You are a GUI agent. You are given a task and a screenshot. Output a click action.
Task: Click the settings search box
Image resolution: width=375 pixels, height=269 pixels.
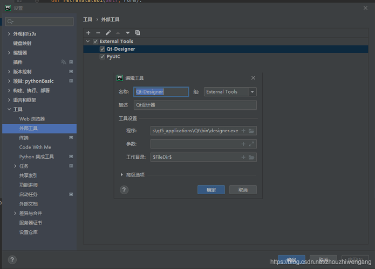pyautogui.click(x=39, y=22)
